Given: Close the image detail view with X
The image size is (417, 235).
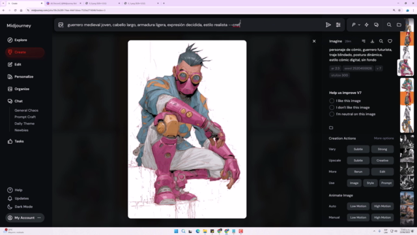Looking at the screenshot, I should click(x=314, y=41).
